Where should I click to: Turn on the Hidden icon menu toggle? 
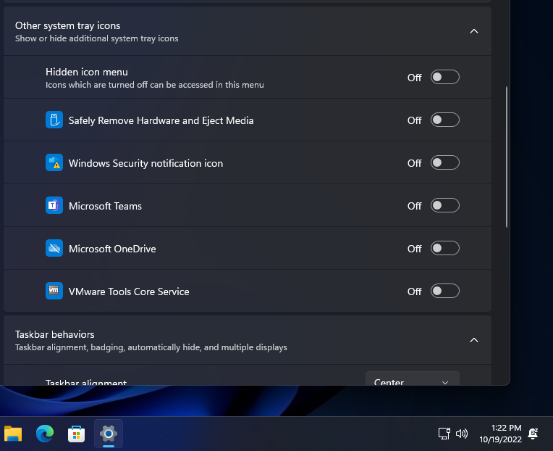point(444,77)
